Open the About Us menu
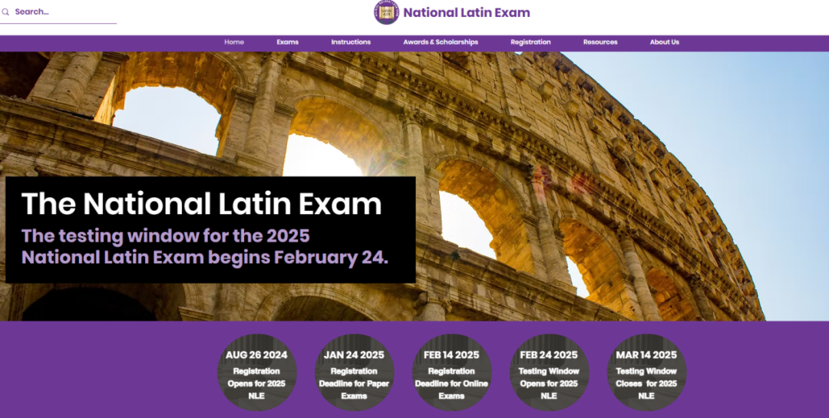This screenshot has height=418, width=829. 664,42
